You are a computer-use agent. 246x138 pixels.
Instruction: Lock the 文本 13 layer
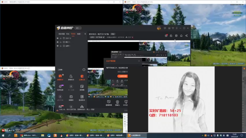click(61, 38)
